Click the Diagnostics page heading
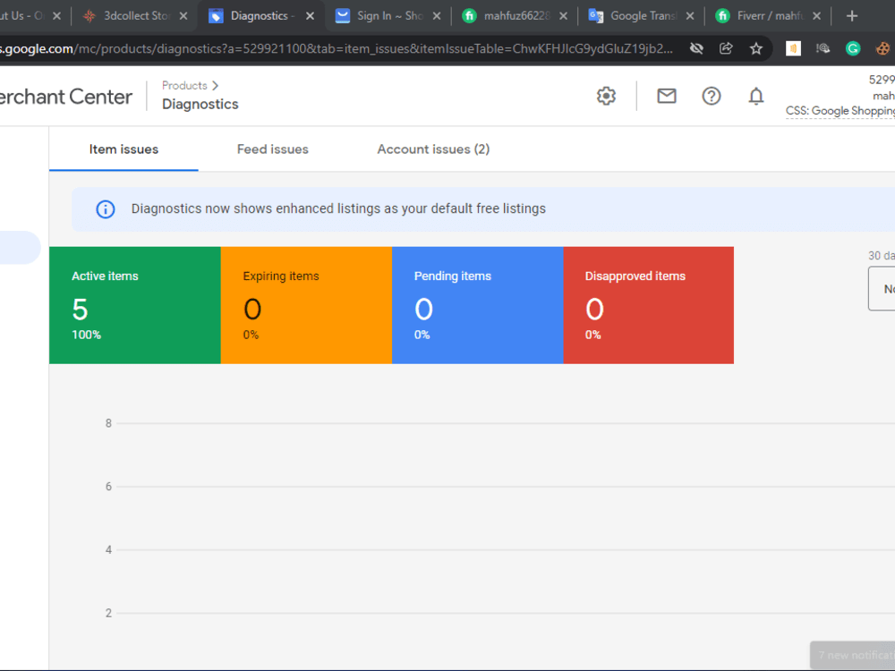The image size is (895, 671). click(x=200, y=104)
